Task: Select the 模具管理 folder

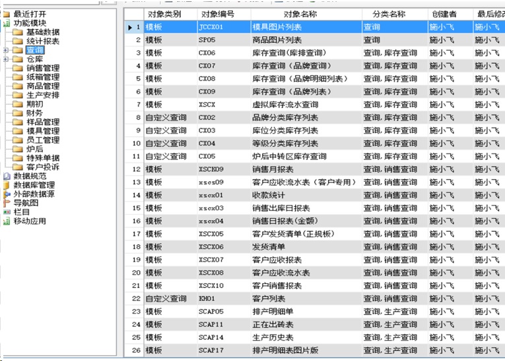Action: coord(42,131)
